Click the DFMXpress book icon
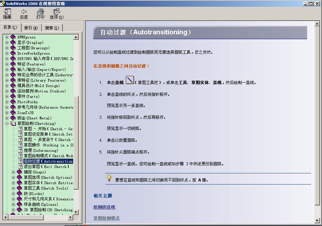Image resolution: width=322 pixels, height=226 pixels. tap(13, 37)
